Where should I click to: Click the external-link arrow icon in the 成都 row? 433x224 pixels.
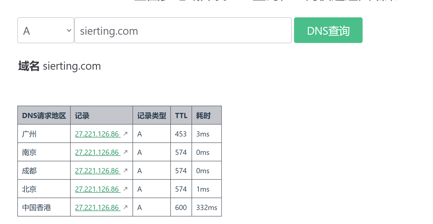tap(126, 170)
